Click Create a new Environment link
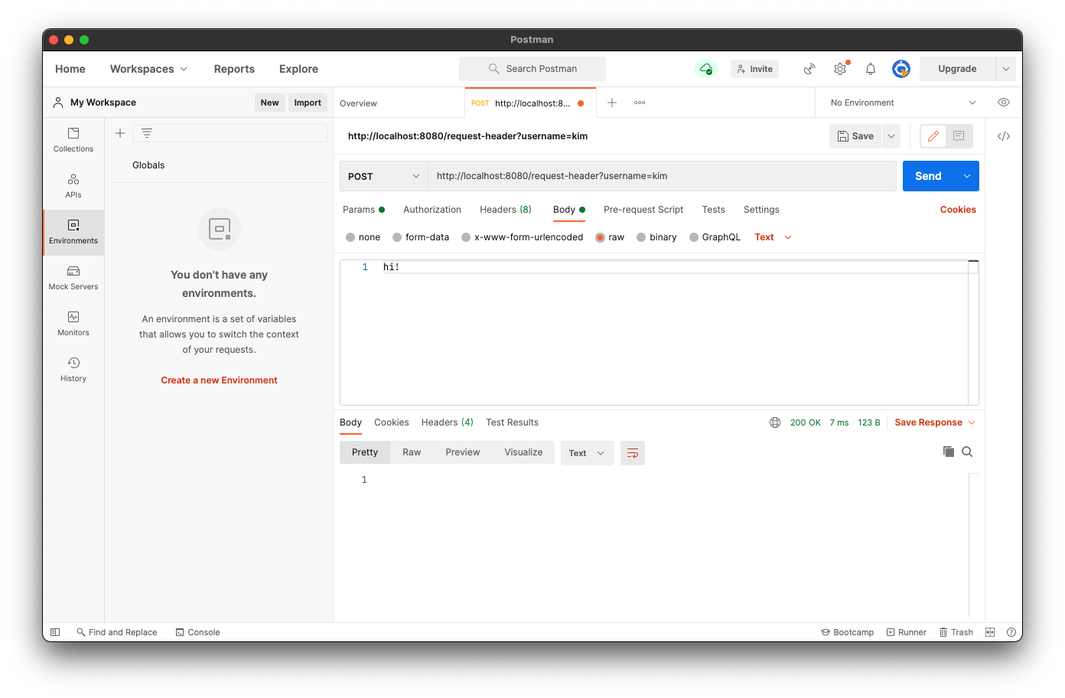The height and width of the screenshot is (698, 1065). point(219,380)
